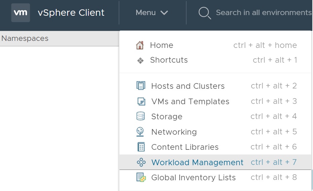Open Global Inventory Lists entry
313x191 pixels.
[193, 178]
